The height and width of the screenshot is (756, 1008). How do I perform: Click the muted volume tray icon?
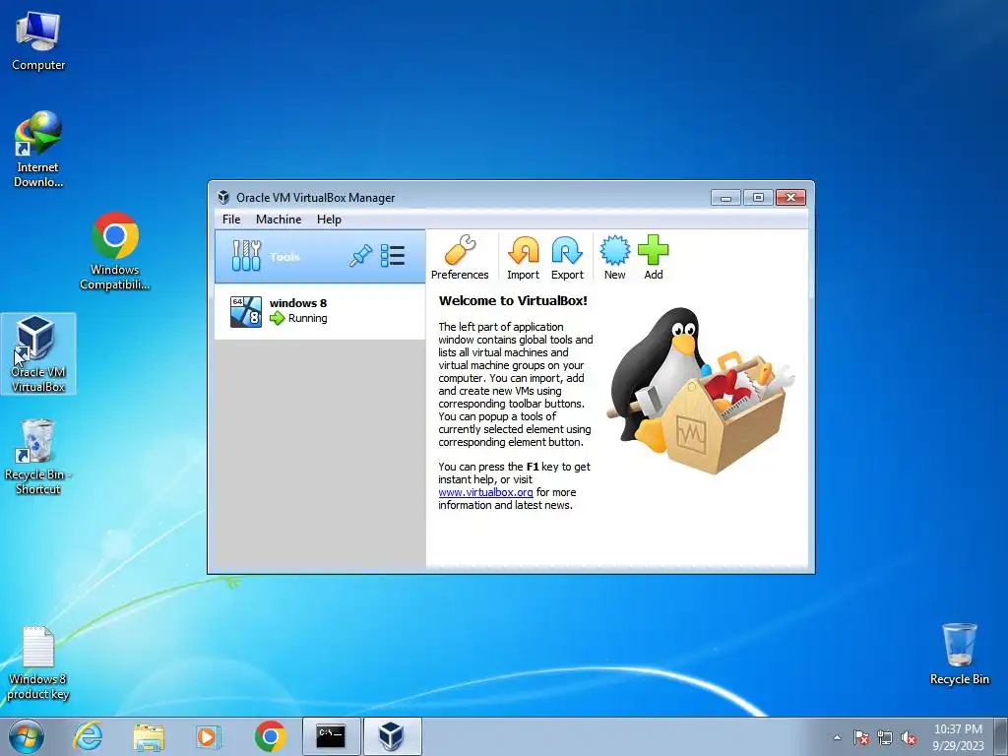click(909, 737)
